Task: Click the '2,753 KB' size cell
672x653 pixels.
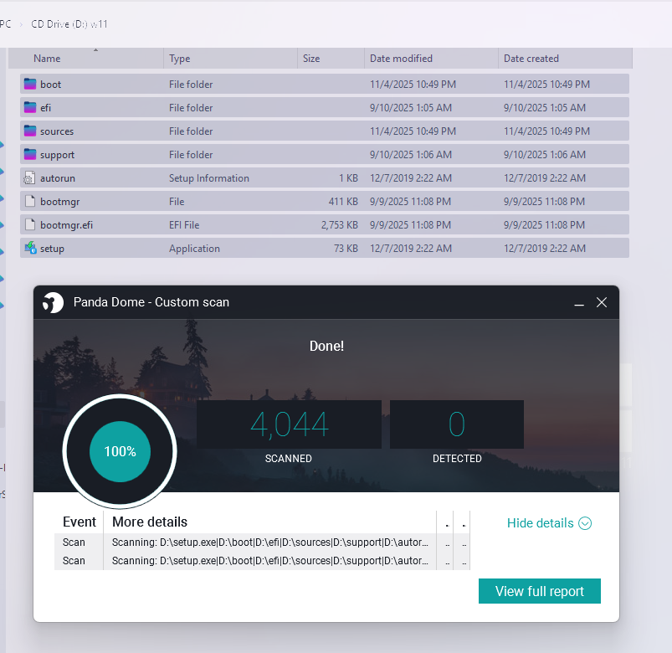Action: pos(340,224)
